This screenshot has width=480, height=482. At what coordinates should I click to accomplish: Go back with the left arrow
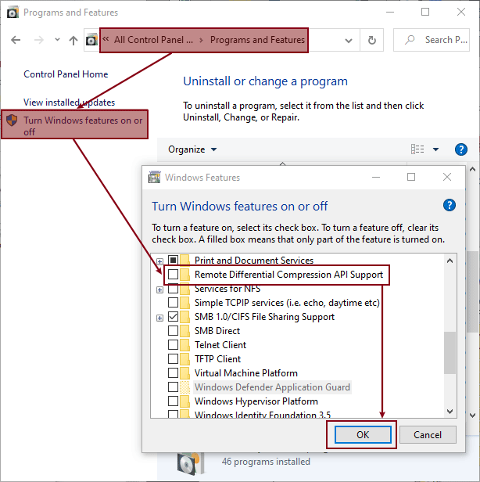click(16, 40)
